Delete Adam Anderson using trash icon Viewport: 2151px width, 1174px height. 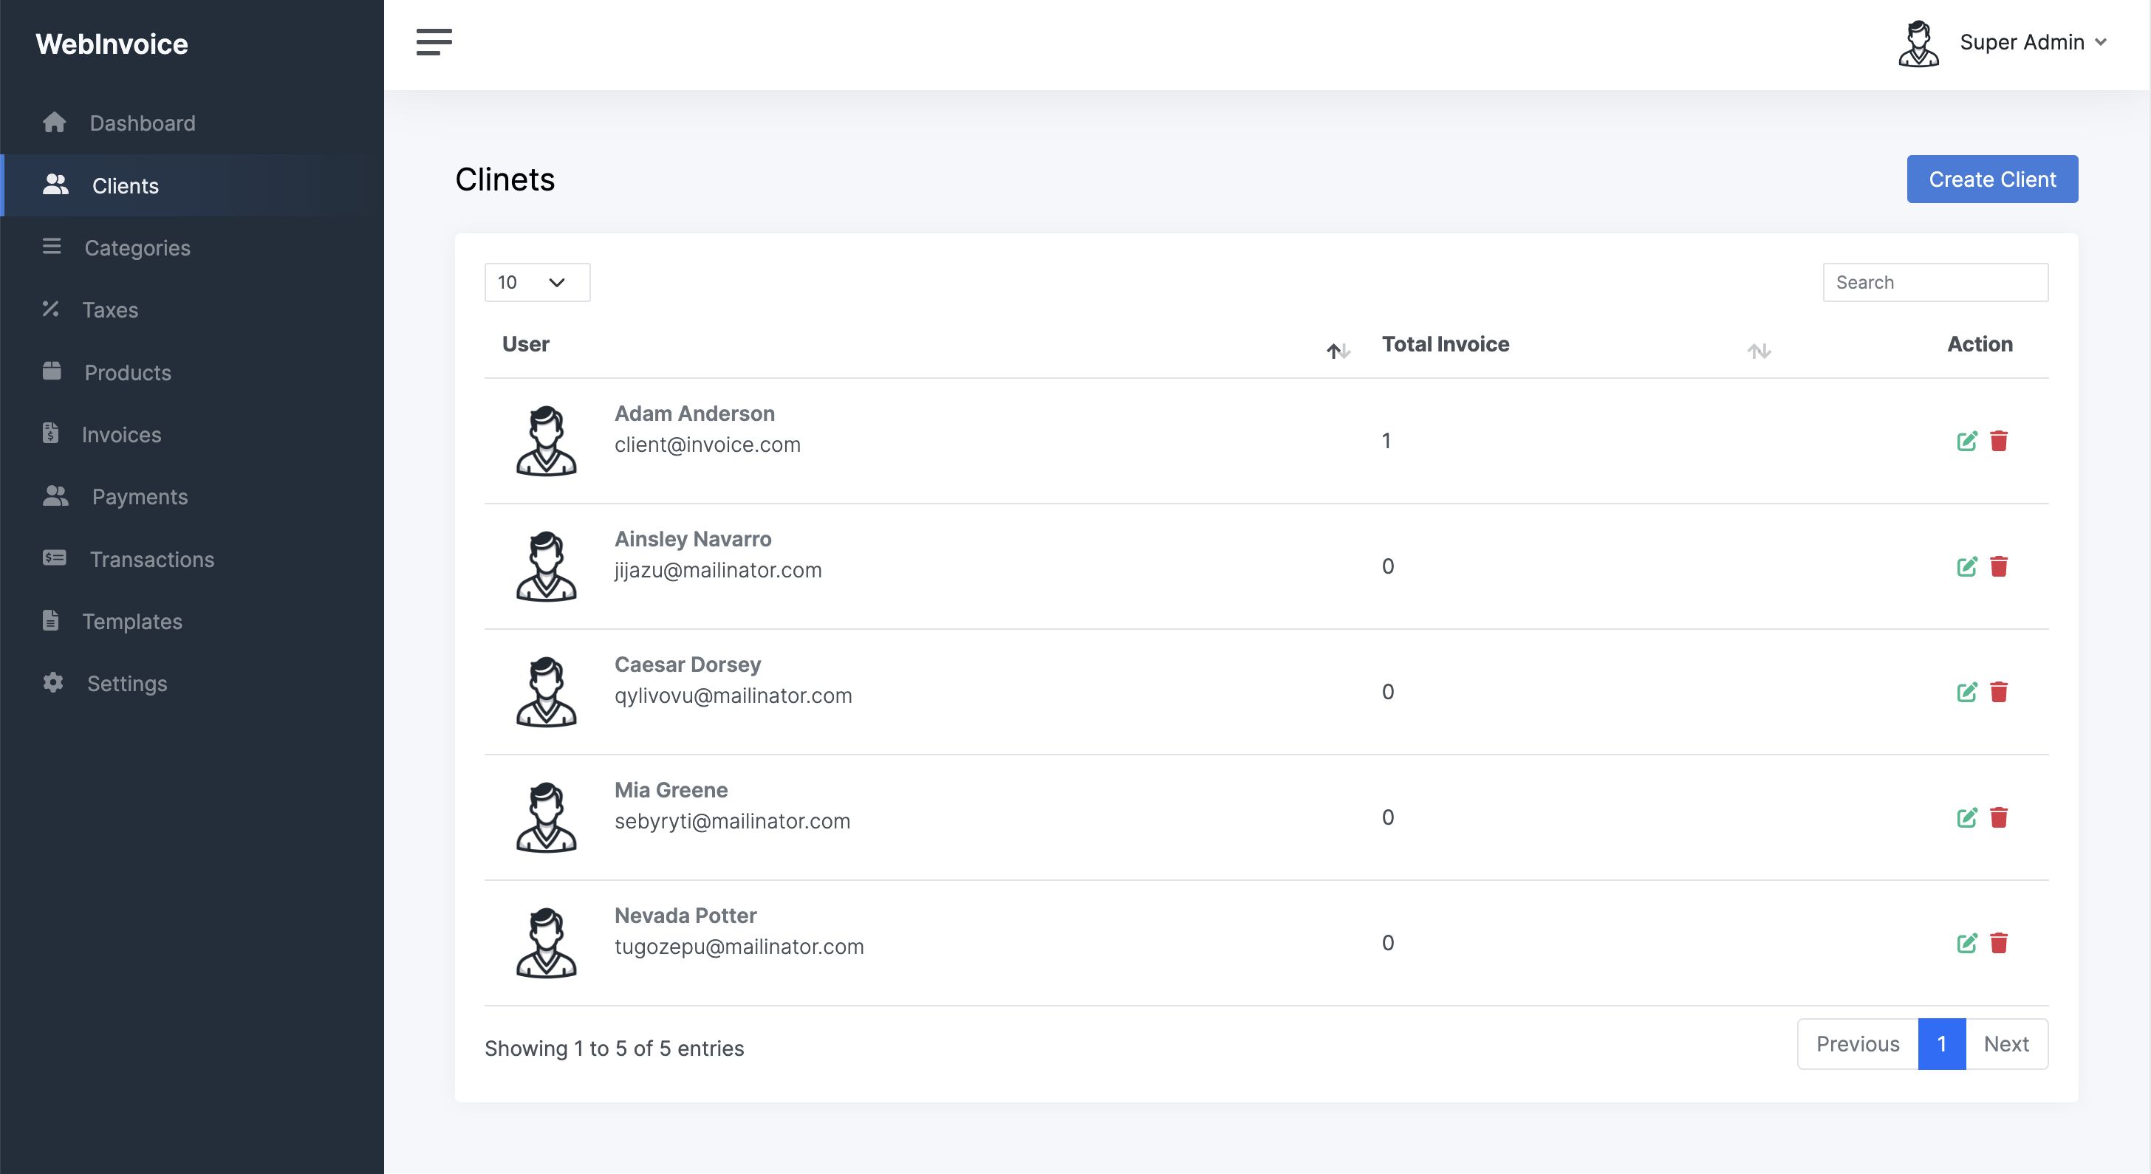[1998, 442]
